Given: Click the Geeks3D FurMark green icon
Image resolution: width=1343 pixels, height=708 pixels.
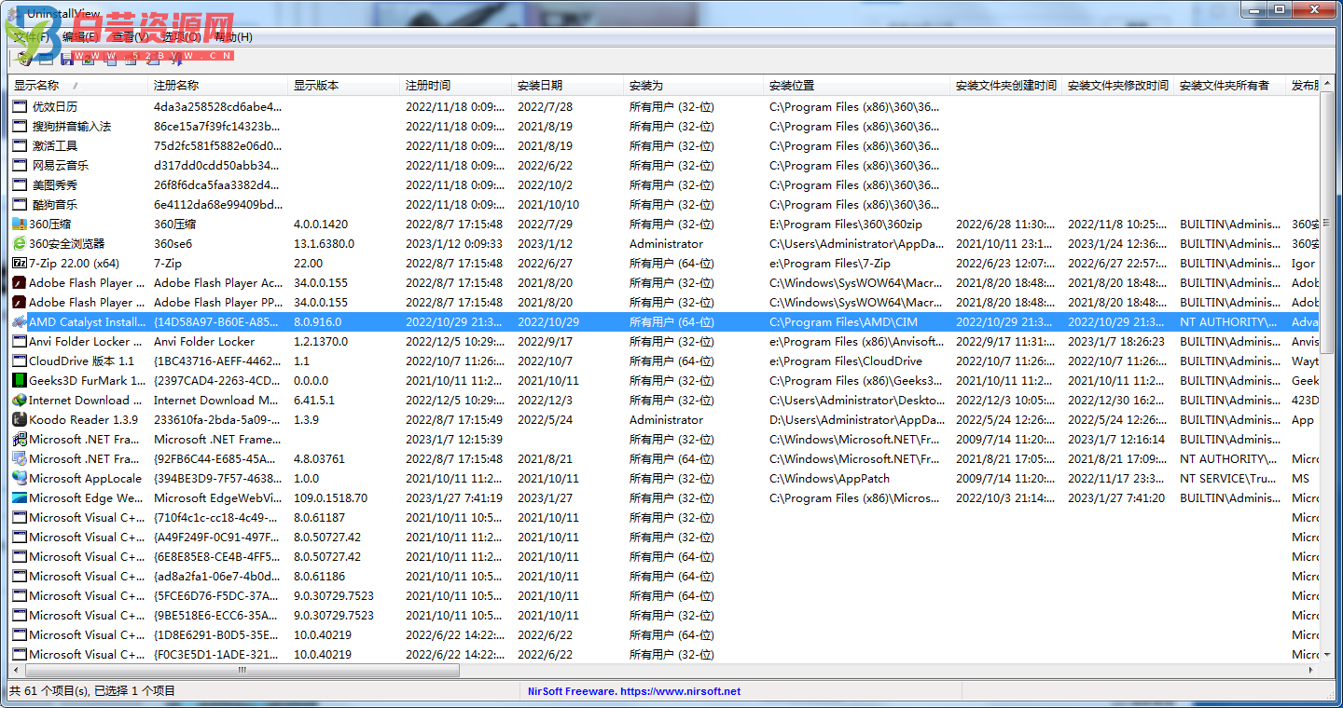Looking at the screenshot, I should coord(20,380).
